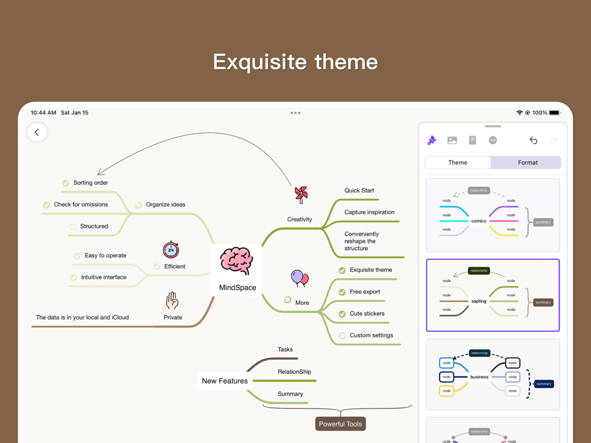Select the Tasks node
The image size is (591, 443).
[x=285, y=349]
